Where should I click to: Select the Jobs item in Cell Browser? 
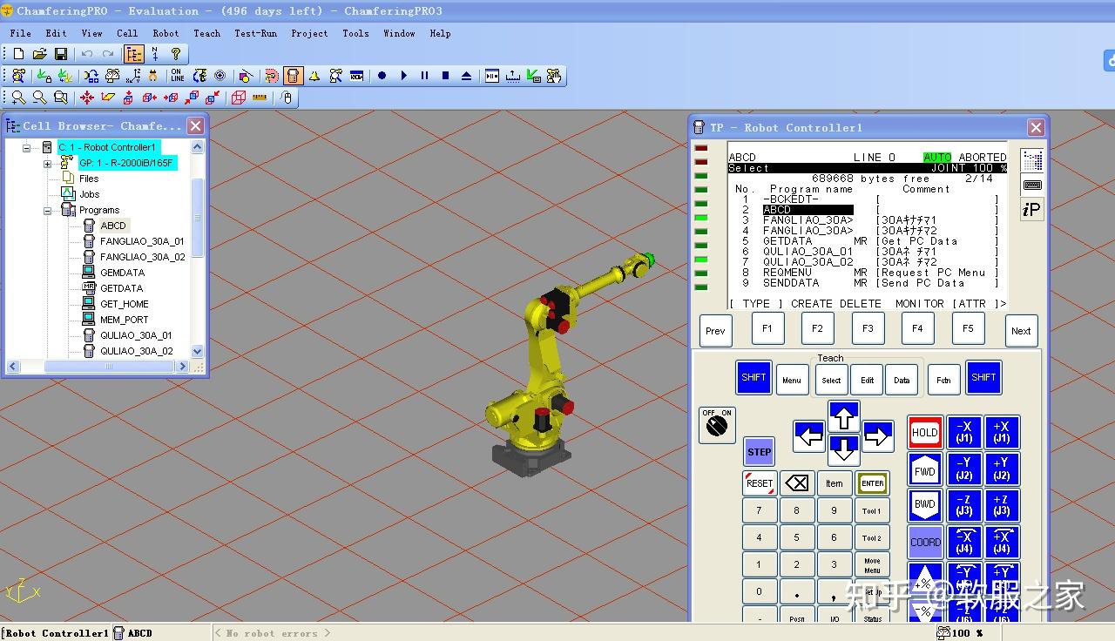coord(89,194)
